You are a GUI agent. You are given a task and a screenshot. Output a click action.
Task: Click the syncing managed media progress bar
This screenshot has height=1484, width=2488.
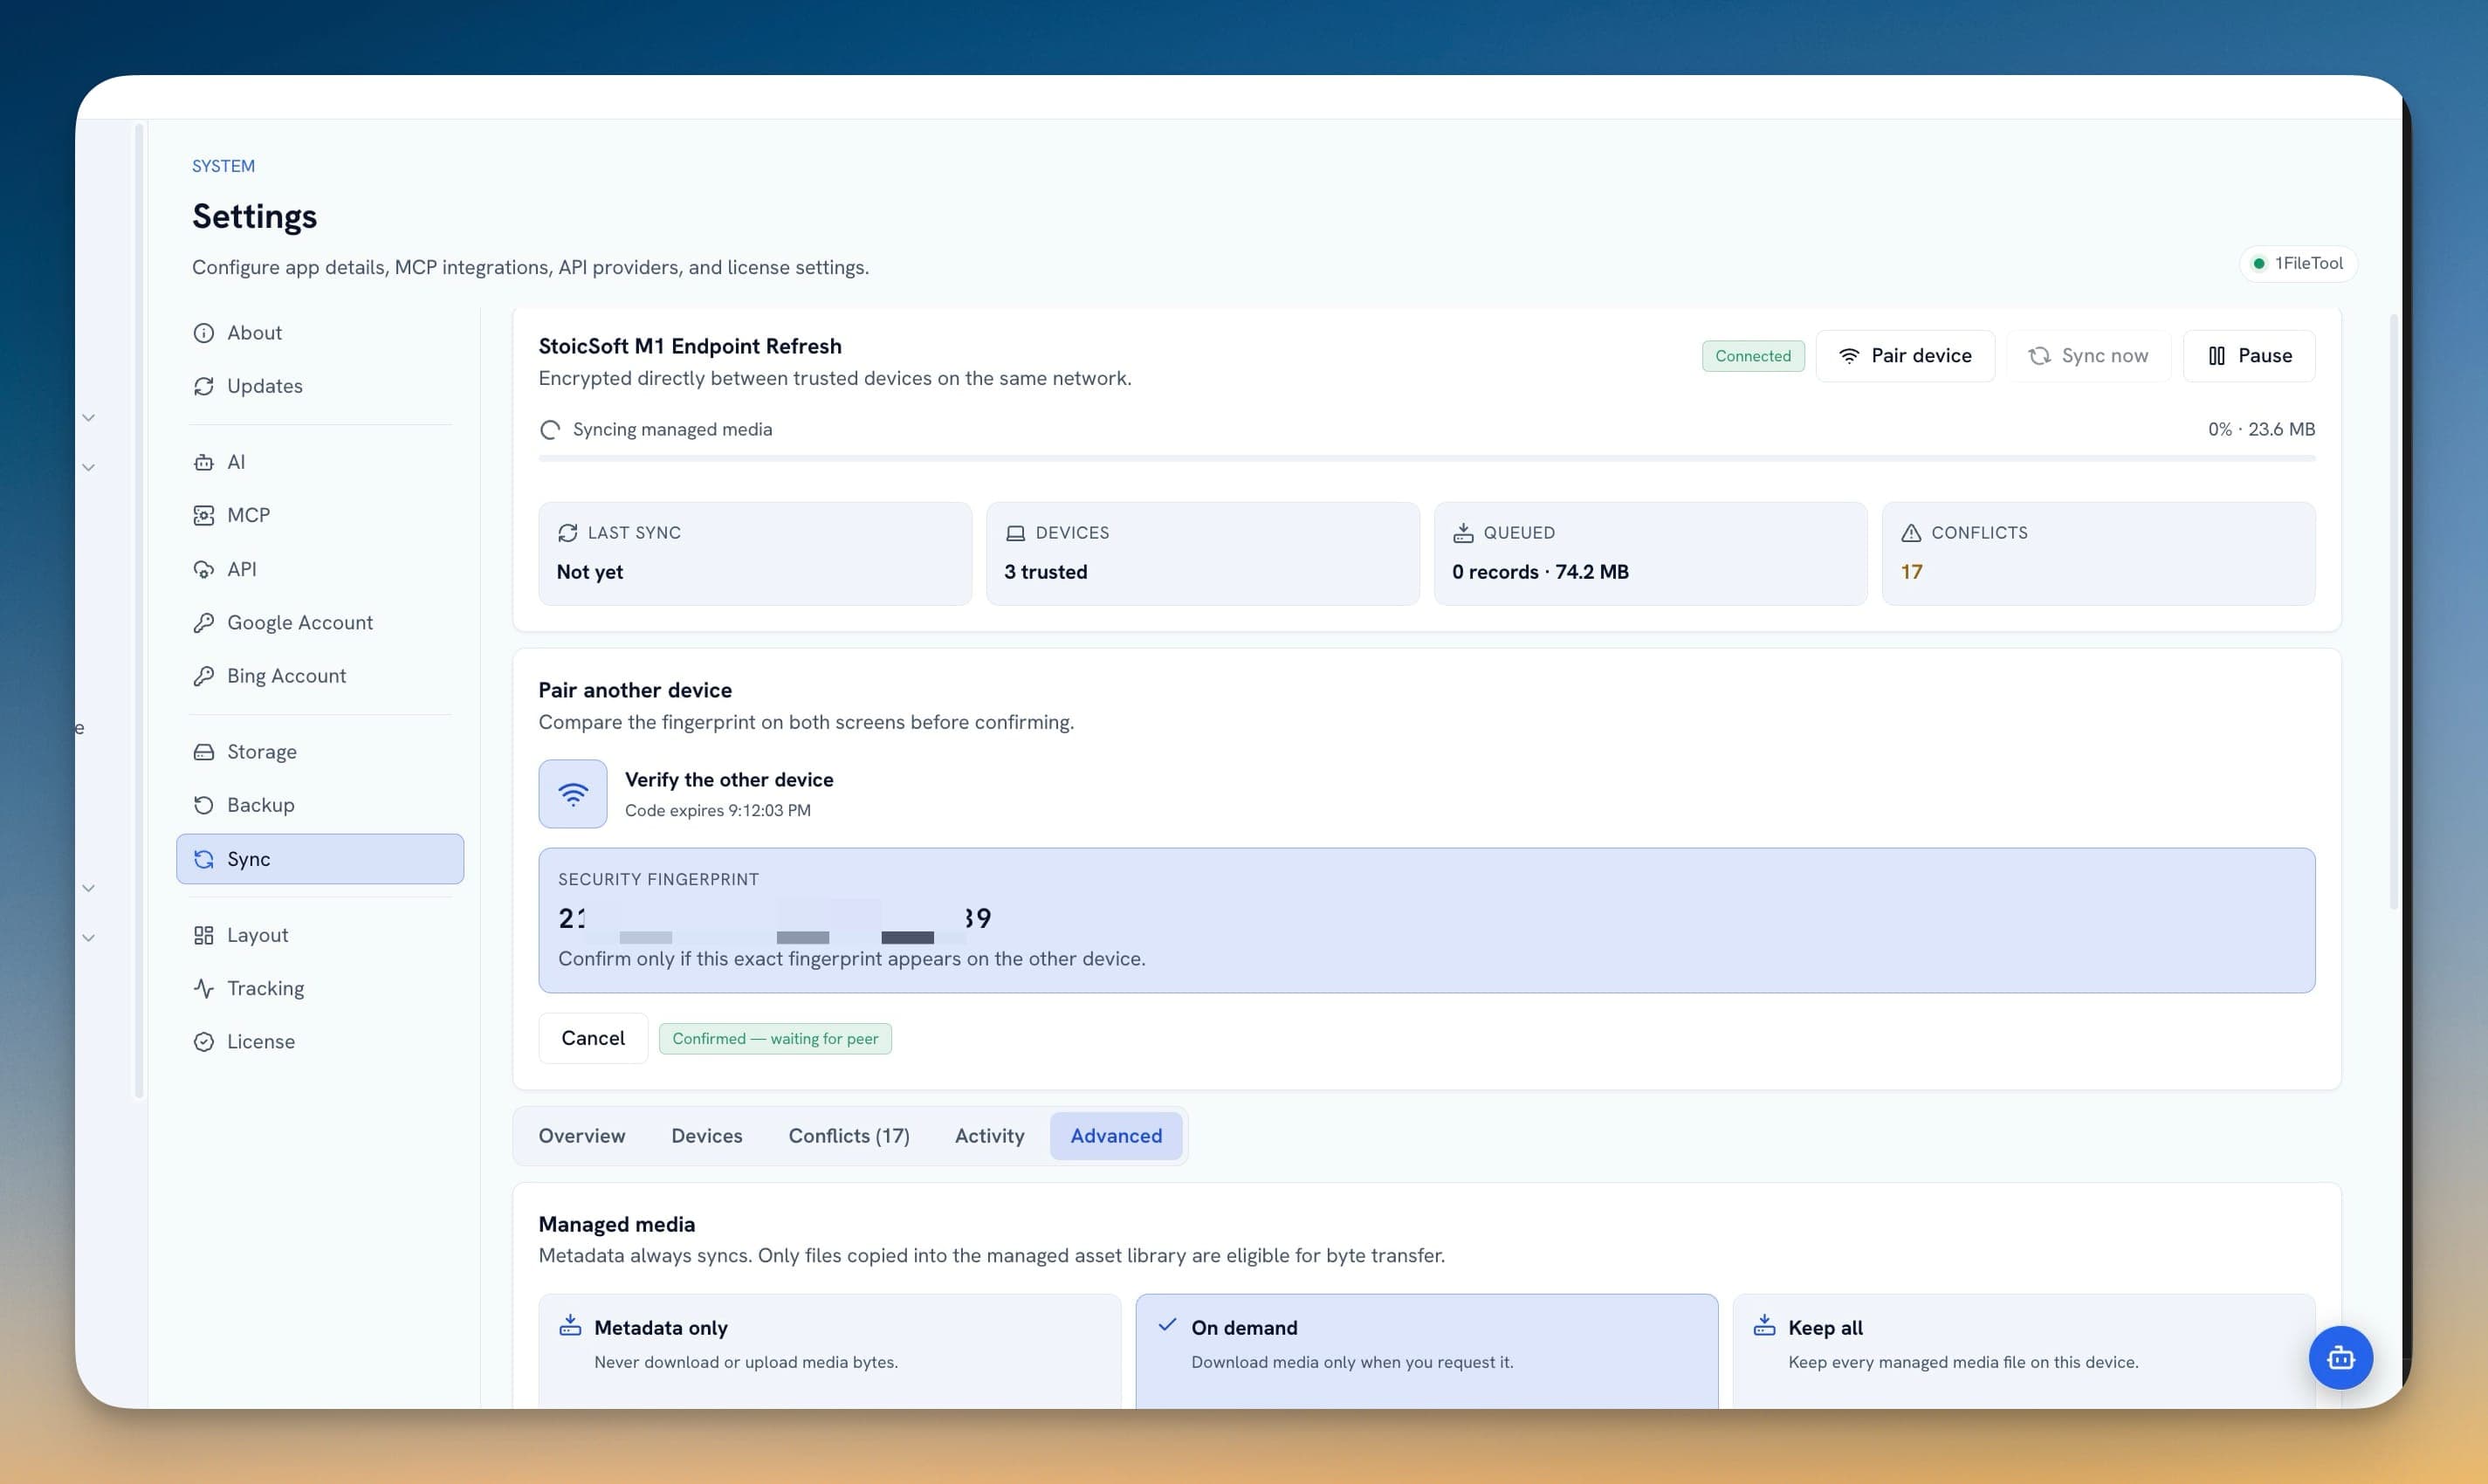tap(1427, 458)
